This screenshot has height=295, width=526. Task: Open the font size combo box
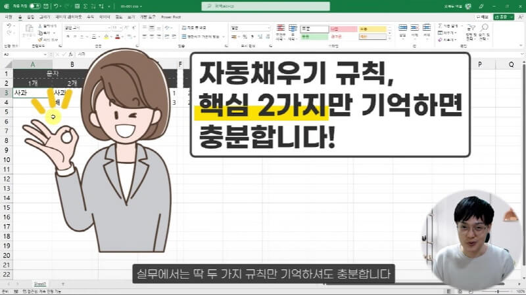(x=116, y=28)
